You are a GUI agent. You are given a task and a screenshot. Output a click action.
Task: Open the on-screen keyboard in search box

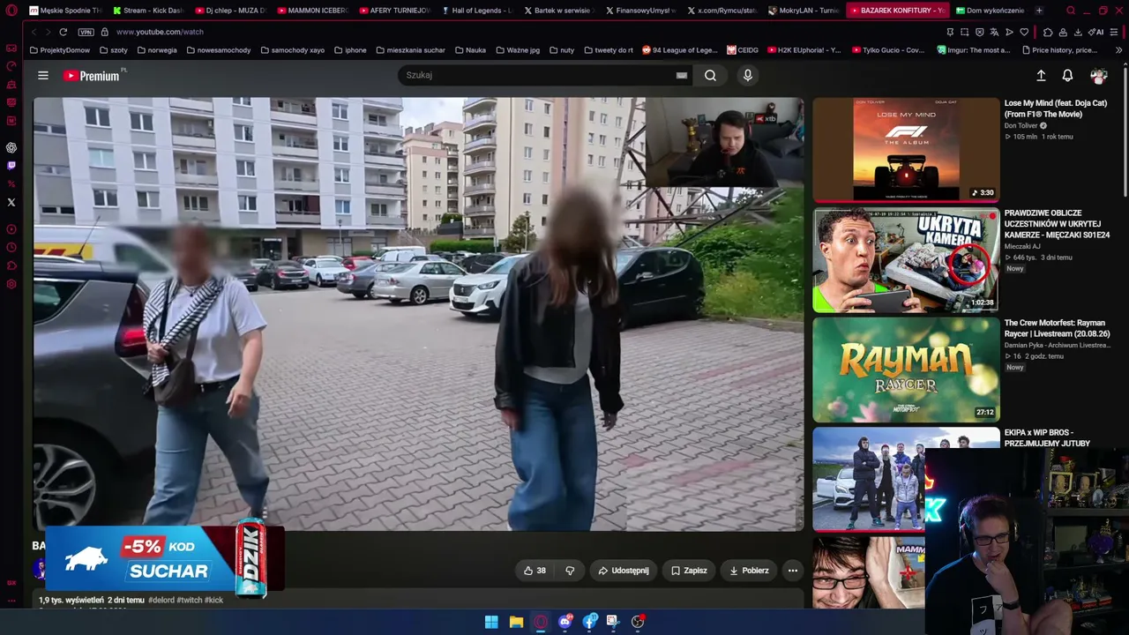(681, 76)
